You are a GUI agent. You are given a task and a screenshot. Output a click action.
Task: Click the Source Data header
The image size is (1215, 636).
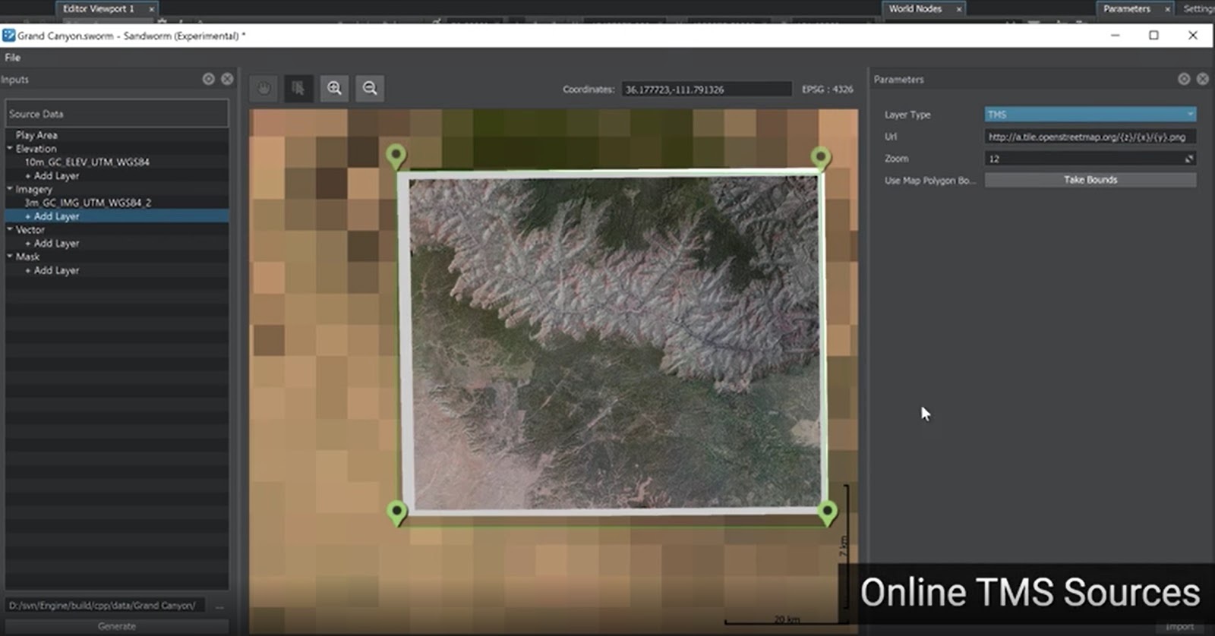coord(116,114)
